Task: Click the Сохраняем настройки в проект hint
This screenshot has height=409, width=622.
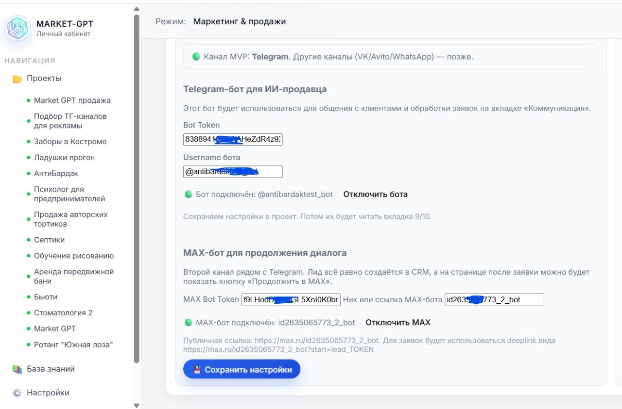Action: click(307, 216)
